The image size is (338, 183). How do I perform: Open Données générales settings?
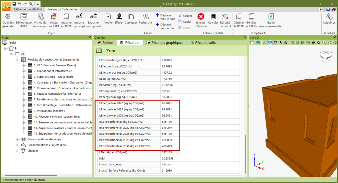click(8, 17)
